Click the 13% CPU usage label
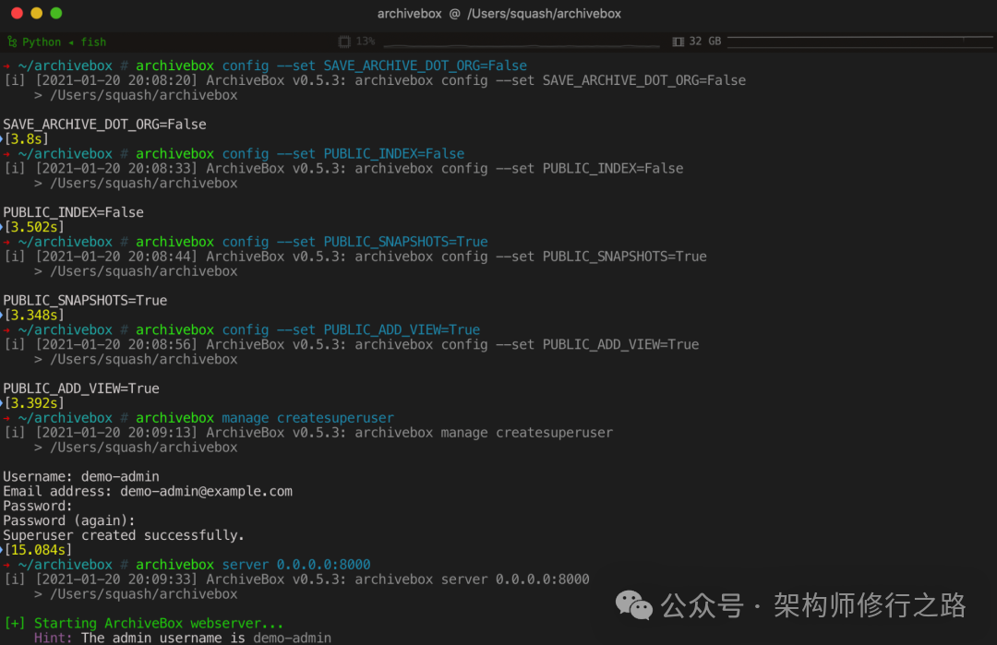Screen dimensions: 997x645 coord(366,42)
